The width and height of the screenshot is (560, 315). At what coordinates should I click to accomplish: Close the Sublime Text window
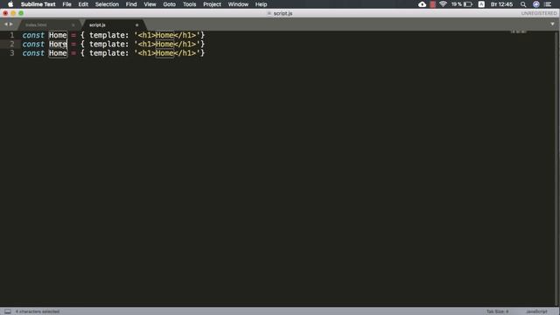5,13
